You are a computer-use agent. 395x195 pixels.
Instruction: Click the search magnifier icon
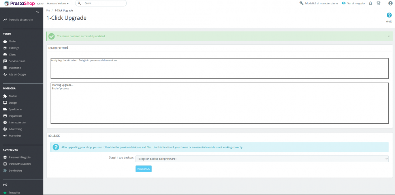pos(80,3)
